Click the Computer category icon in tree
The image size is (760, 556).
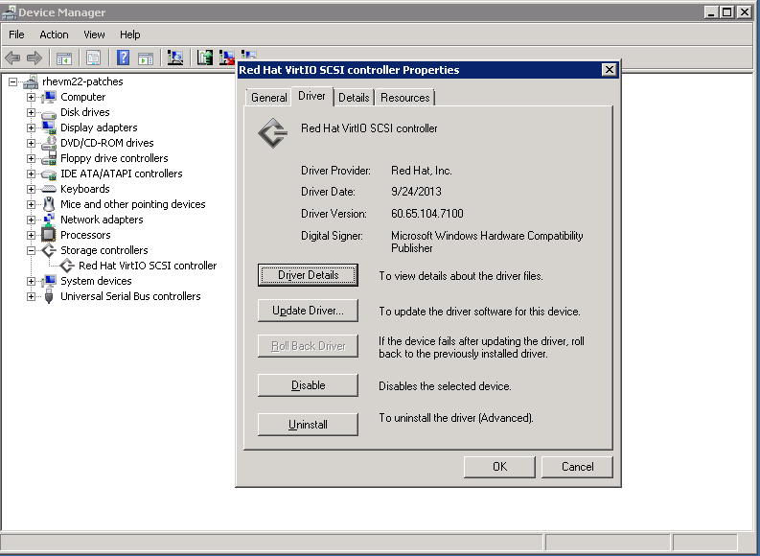pyautogui.click(x=49, y=97)
